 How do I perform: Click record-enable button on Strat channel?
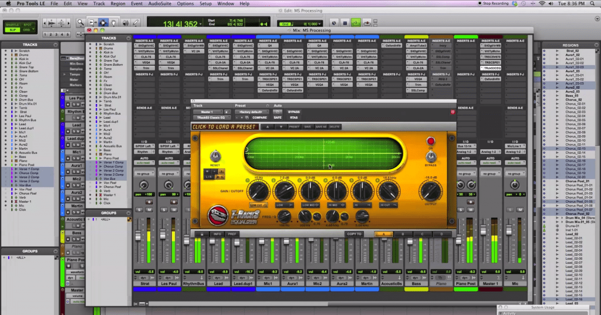click(149, 202)
